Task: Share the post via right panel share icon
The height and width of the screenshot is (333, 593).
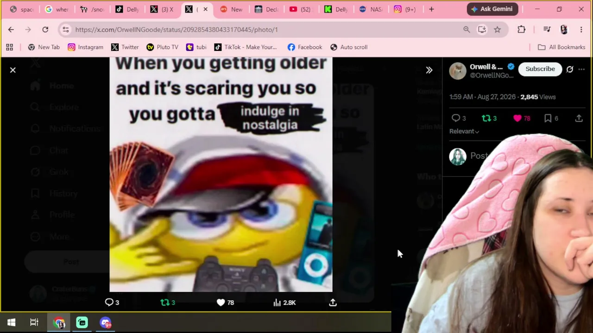Action: tap(579, 118)
